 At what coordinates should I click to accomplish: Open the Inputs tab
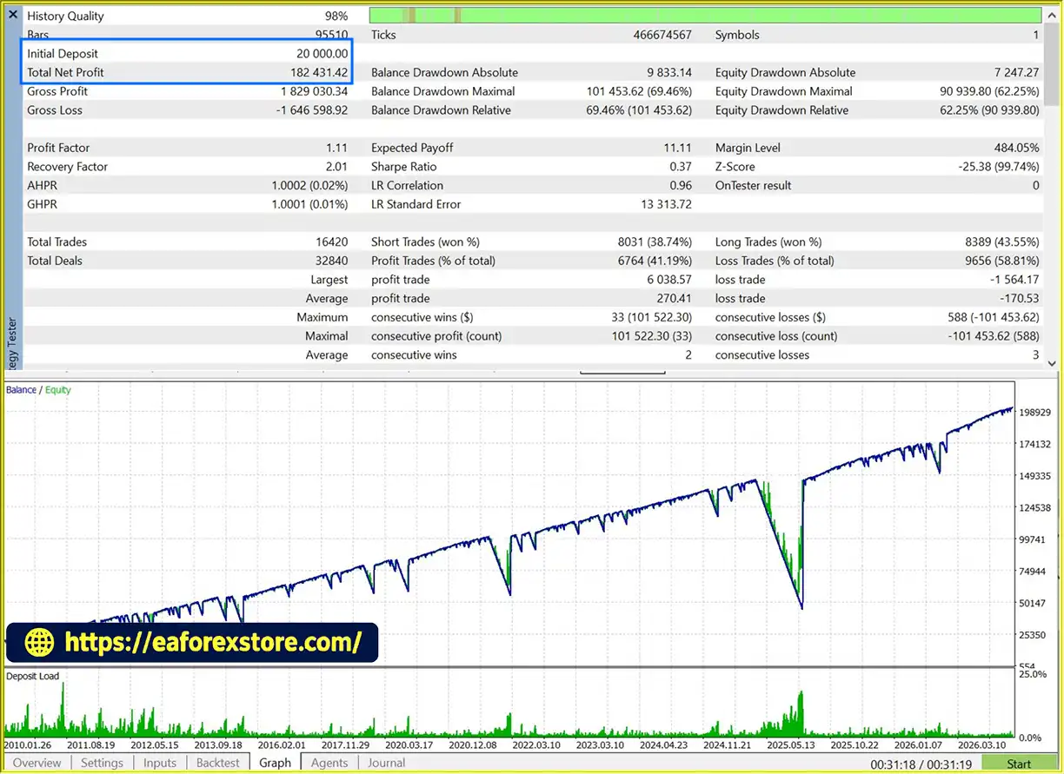coord(159,763)
